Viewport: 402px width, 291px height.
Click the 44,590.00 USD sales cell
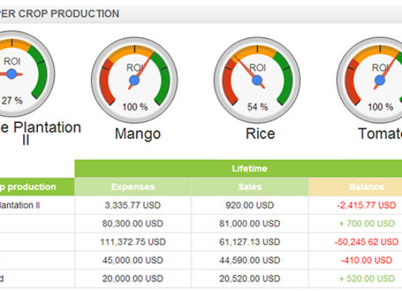[250, 260]
